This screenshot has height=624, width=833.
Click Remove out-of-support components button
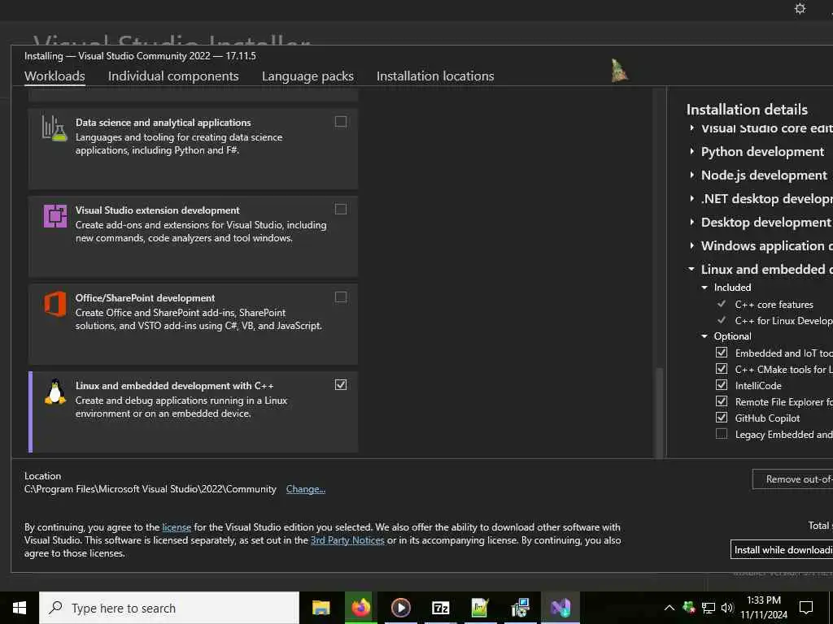coord(792,479)
